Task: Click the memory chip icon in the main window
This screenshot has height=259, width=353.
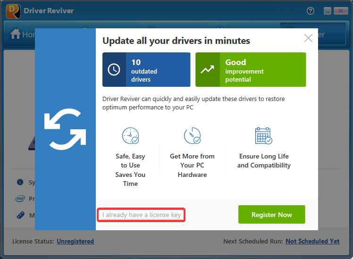Action: (20, 215)
